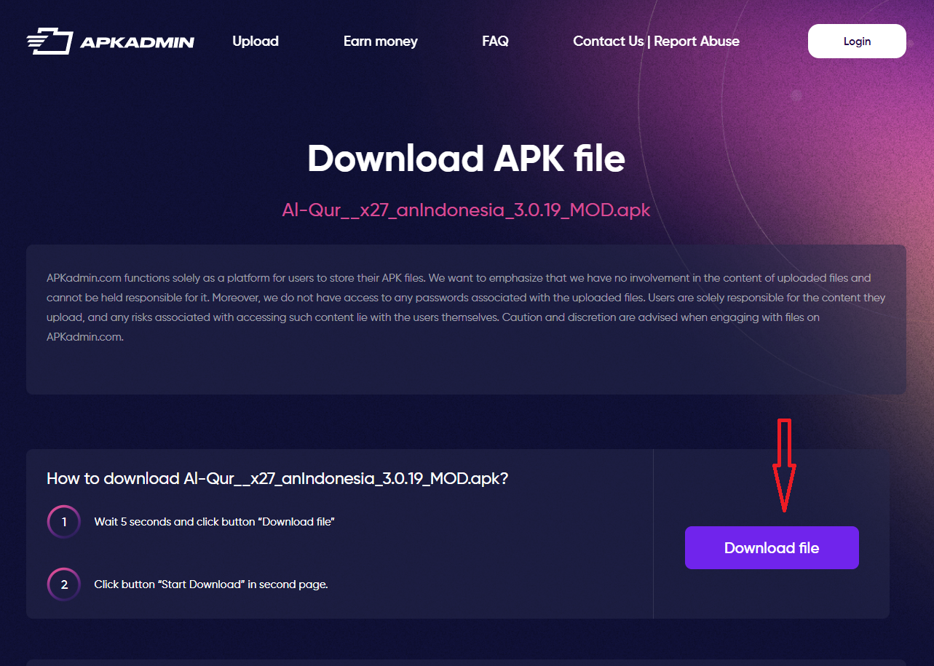Click the red arrow pointing at Download
Viewport: 934px width, 666px height.
click(x=784, y=466)
